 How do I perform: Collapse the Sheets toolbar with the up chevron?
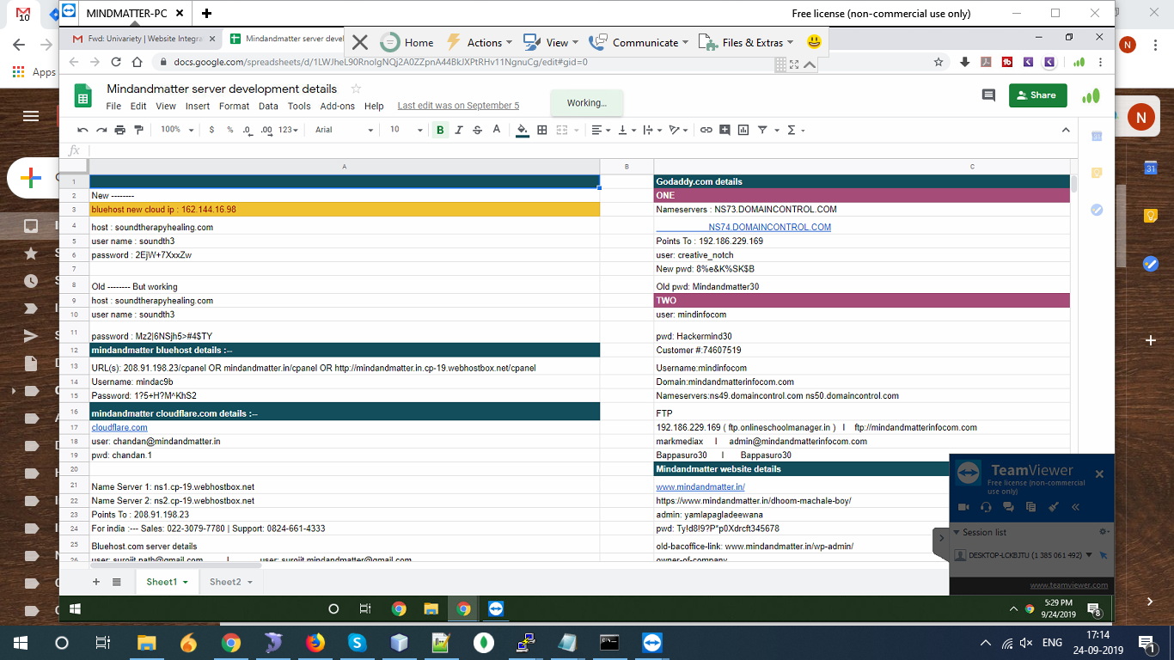(1066, 130)
